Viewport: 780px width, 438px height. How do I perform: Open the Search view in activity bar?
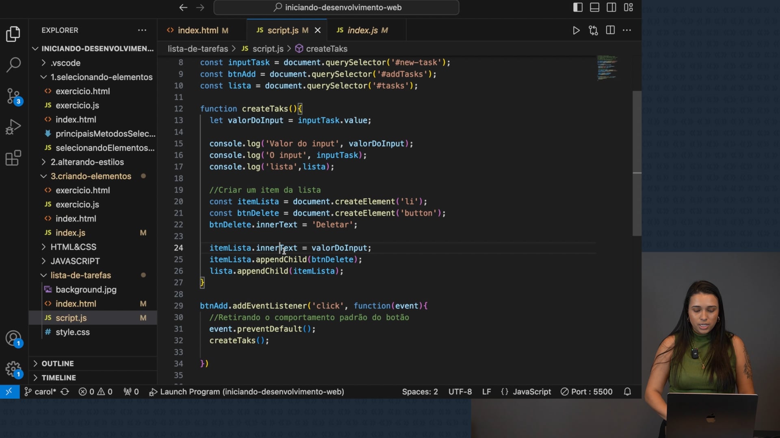[13, 64]
